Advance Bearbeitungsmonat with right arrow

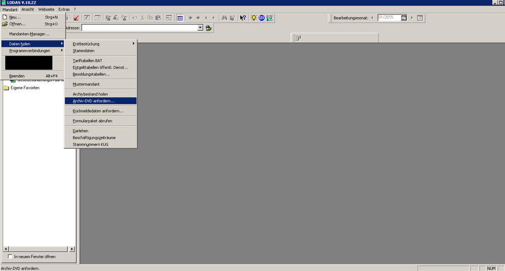click(x=412, y=18)
